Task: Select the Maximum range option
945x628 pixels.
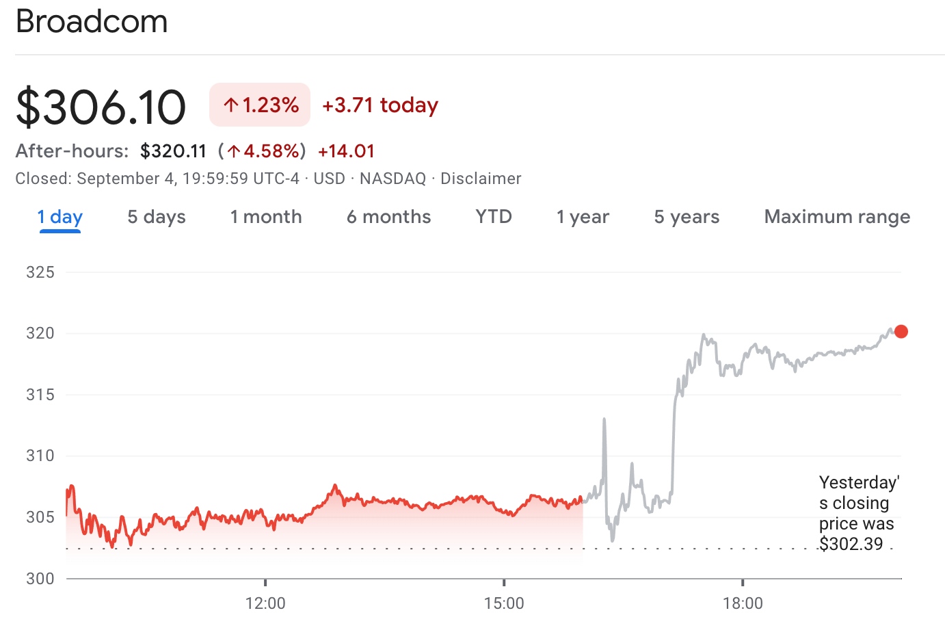Action: coord(836,217)
